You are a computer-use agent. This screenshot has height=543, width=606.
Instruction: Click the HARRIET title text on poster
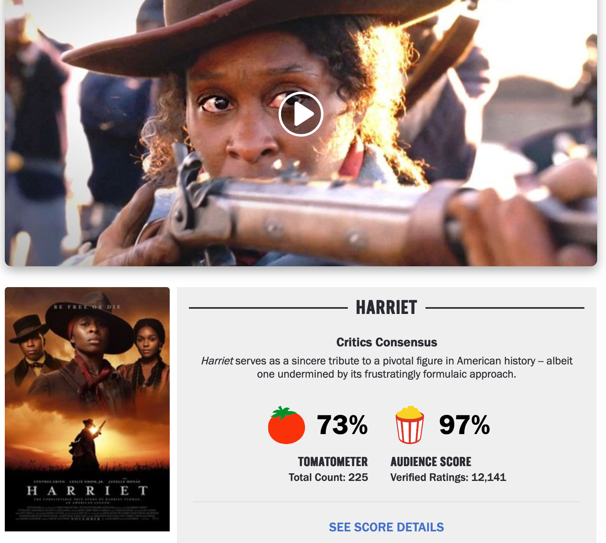[x=87, y=491]
